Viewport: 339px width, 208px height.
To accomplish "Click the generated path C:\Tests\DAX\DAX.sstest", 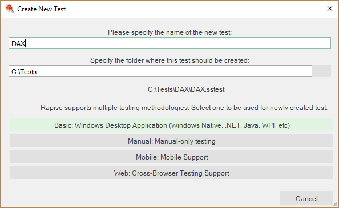I will coord(186,89).
